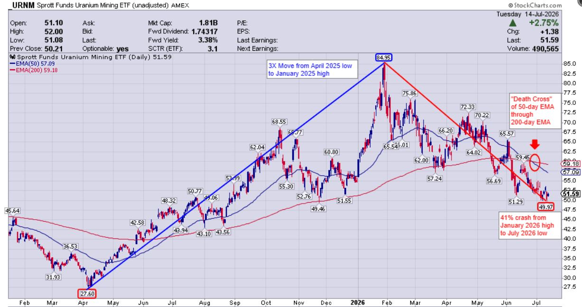Click the 'P/E:' label

pos(242,22)
